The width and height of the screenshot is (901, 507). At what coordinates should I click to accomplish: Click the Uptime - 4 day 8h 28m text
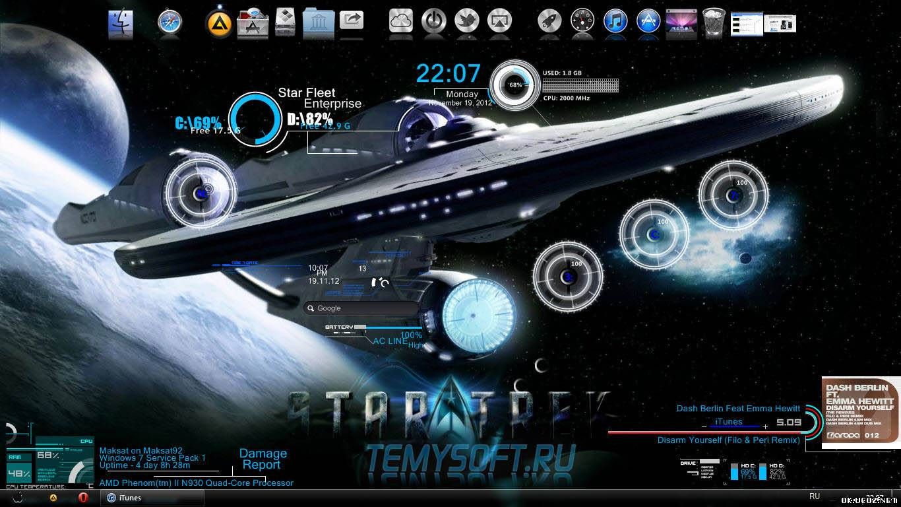(145, 466)
